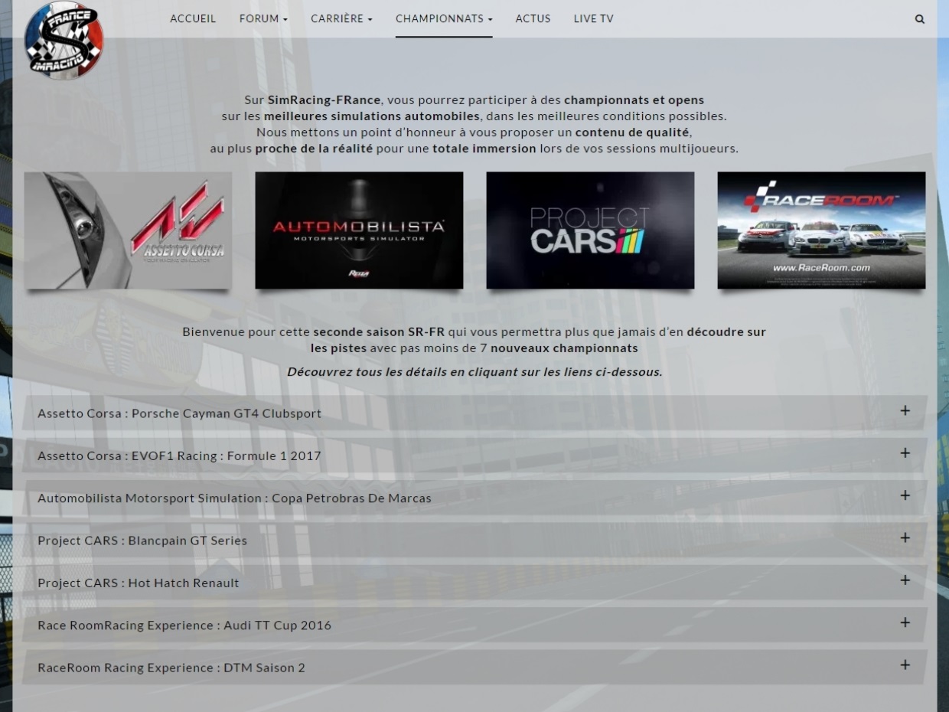Select the Assetto Corsa game thumbnail
Image resolution: width=949 pixels, height=712 pixels.
(128, 230)
